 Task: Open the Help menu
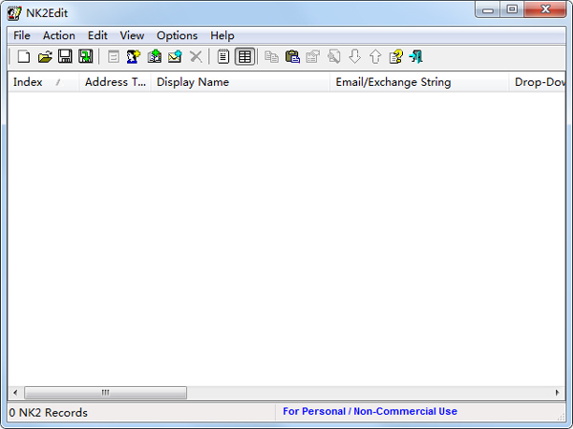point(223,36)
